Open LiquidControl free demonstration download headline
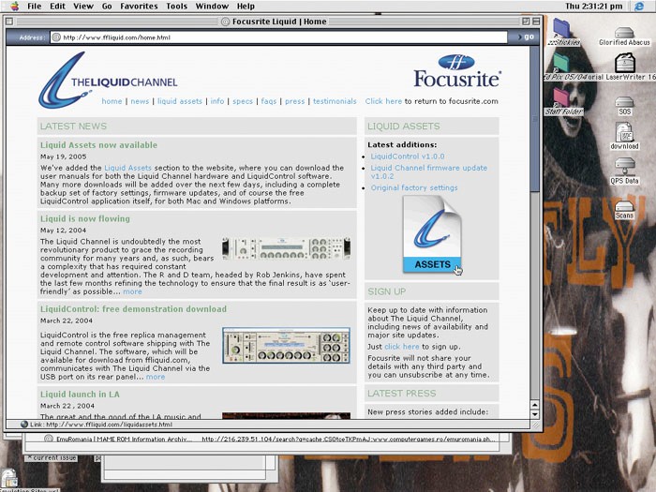The width and height of the screenshot is (656, 492). [x=133, y=309]
